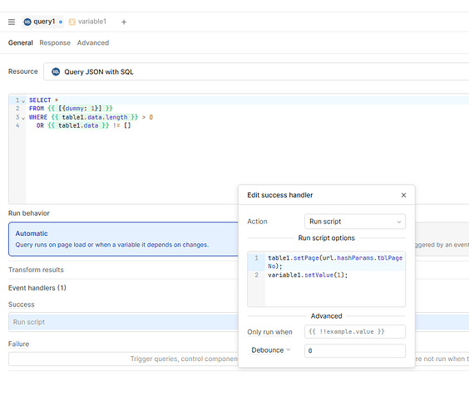Expand the Debounce options dropdown
This screenshot has width=469, height=415.
pos(271,350)
